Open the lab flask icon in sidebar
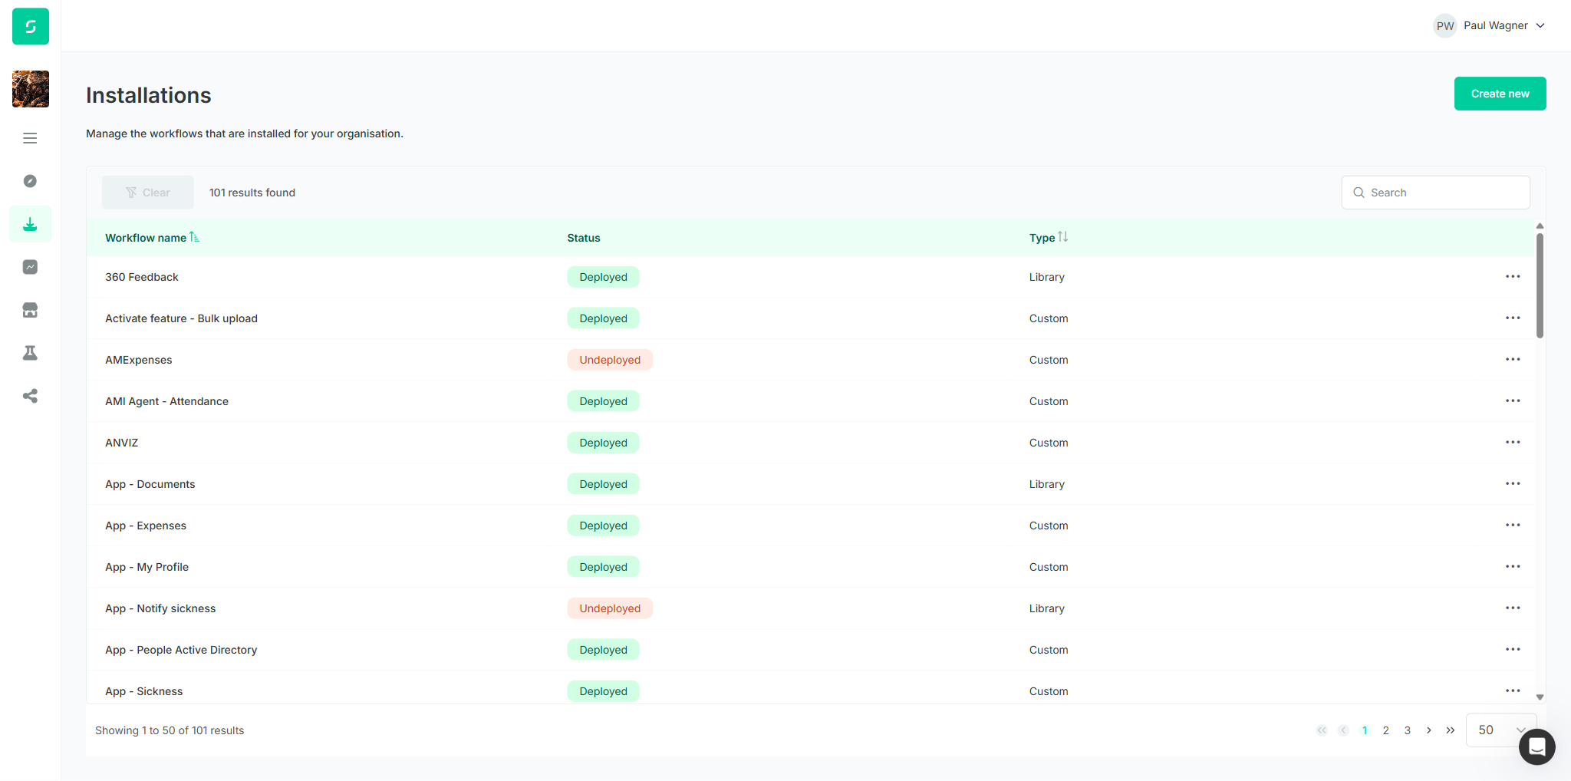This screenshot has height=781, width=1571. pyautogui.click(x=30, y=353)
